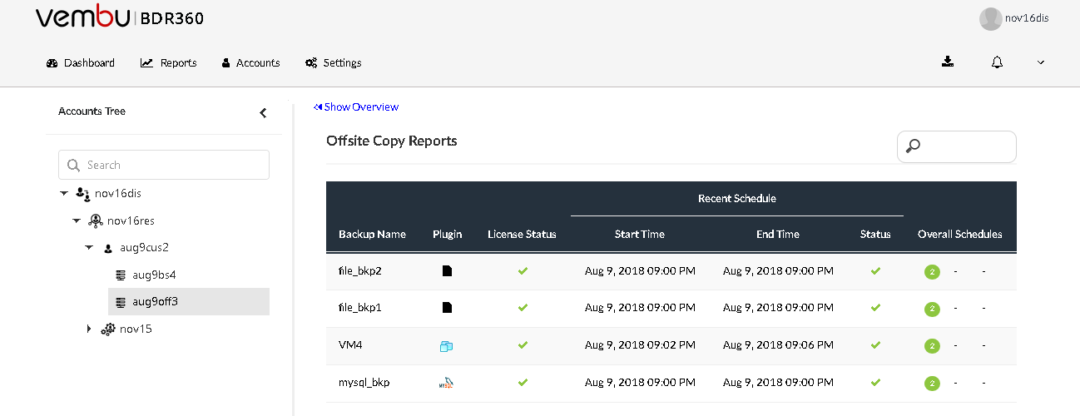Click the schedule status check for VM4
Screen dimensions: 1080x416
pos(875,344)
